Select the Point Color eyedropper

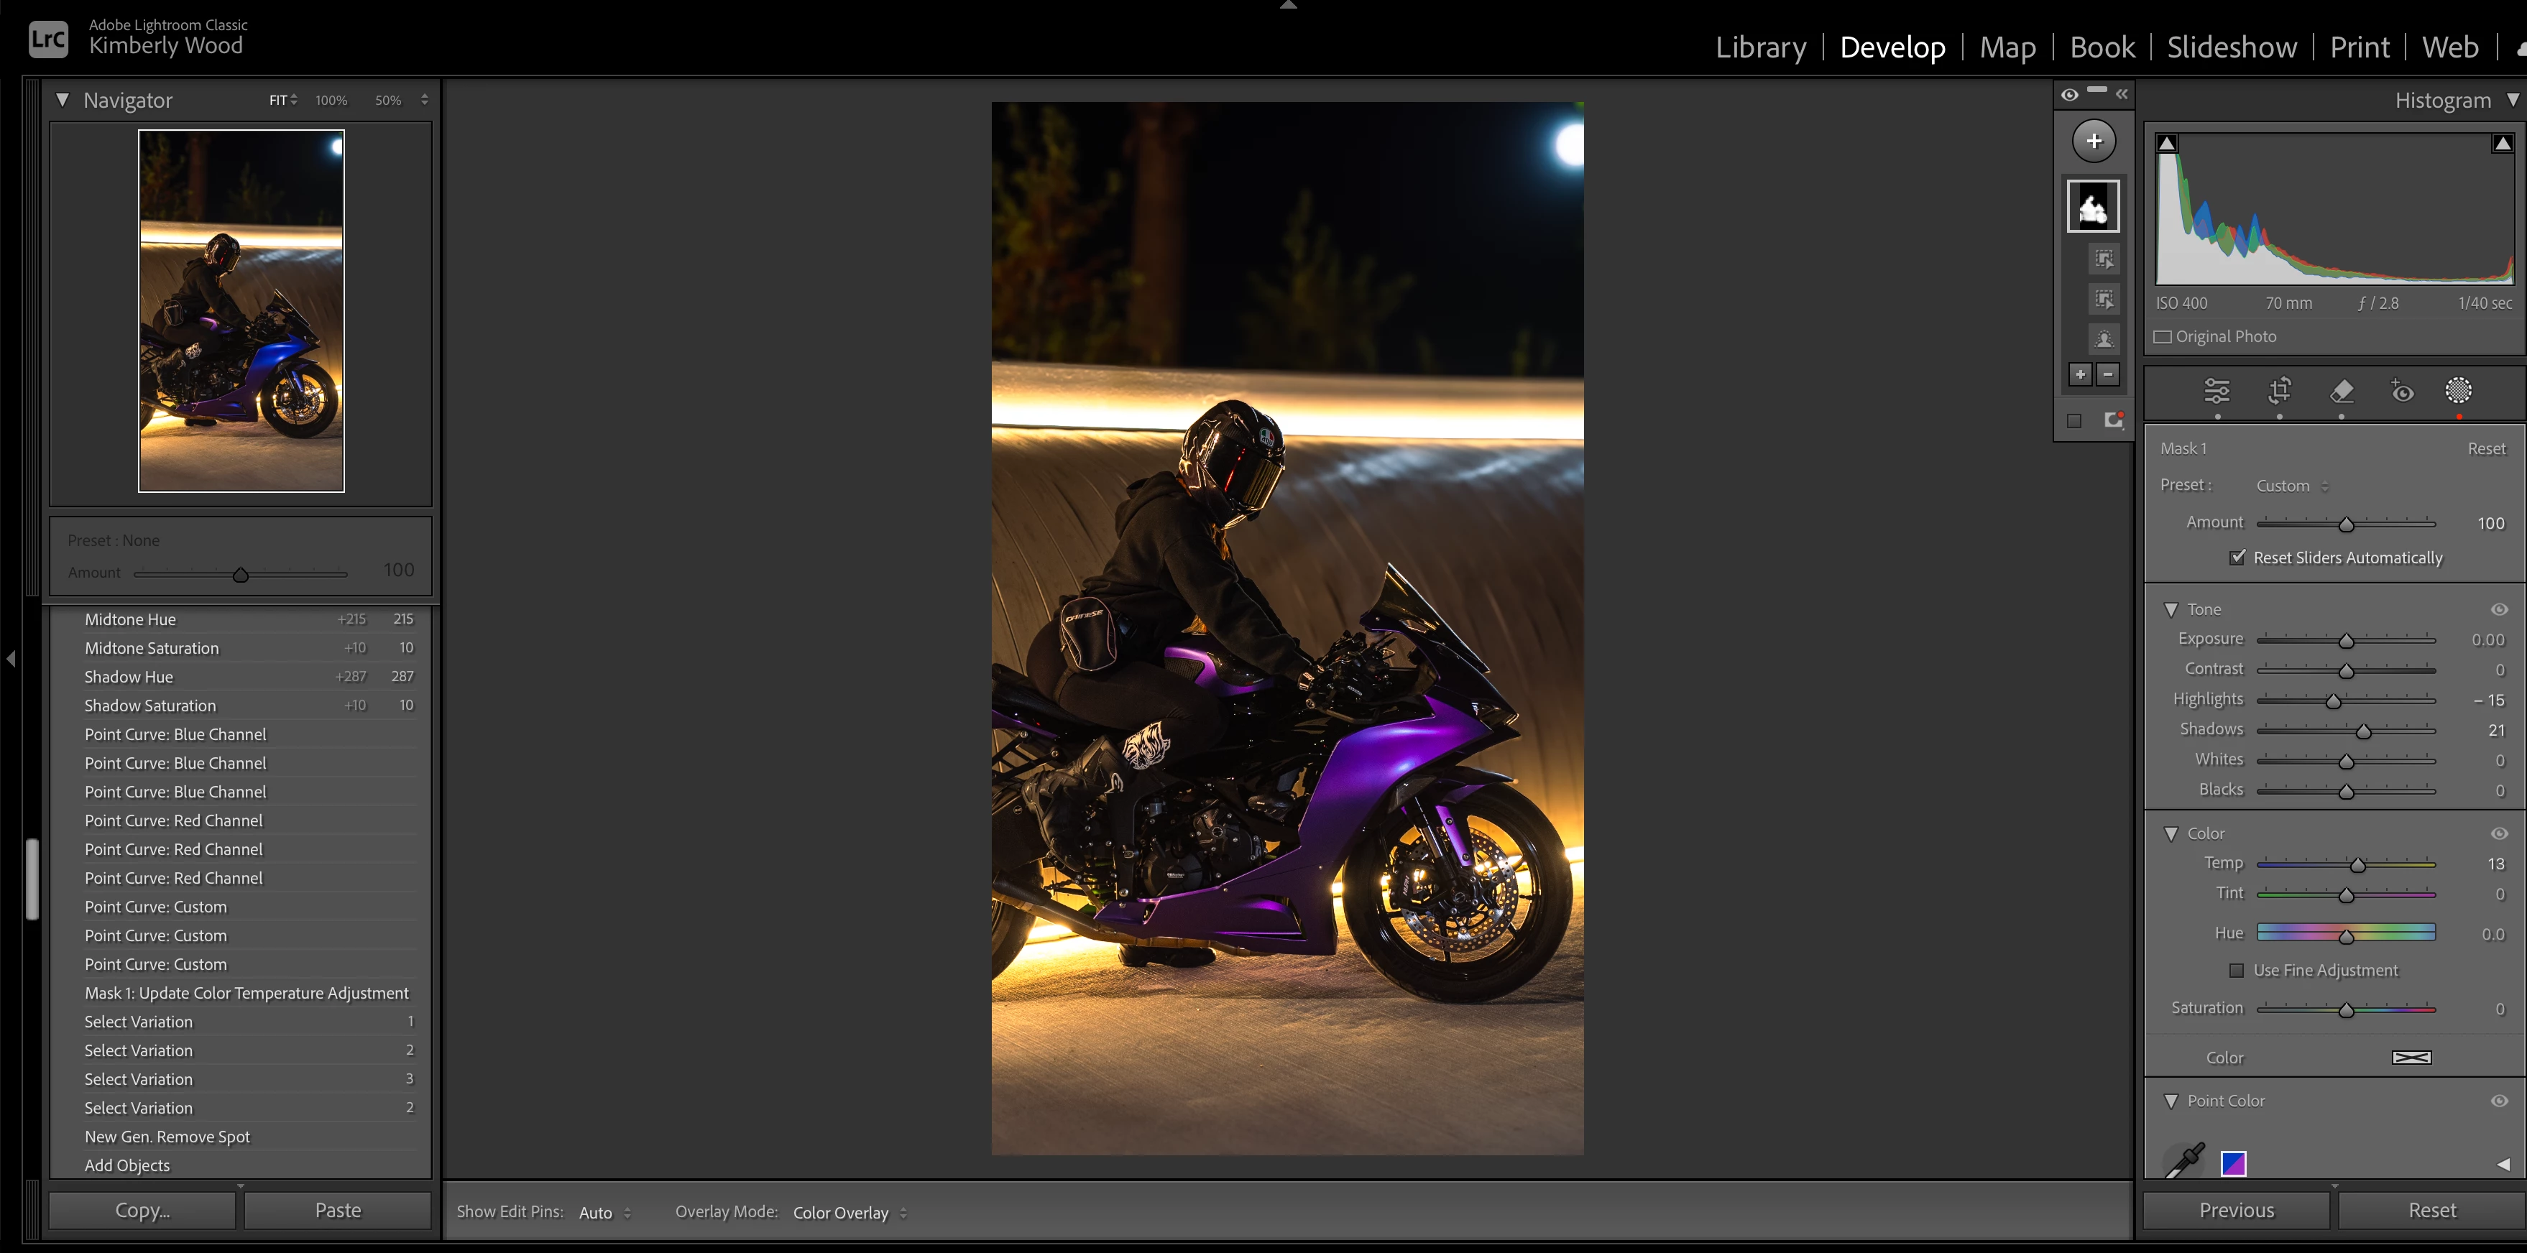point(2185,1161)
